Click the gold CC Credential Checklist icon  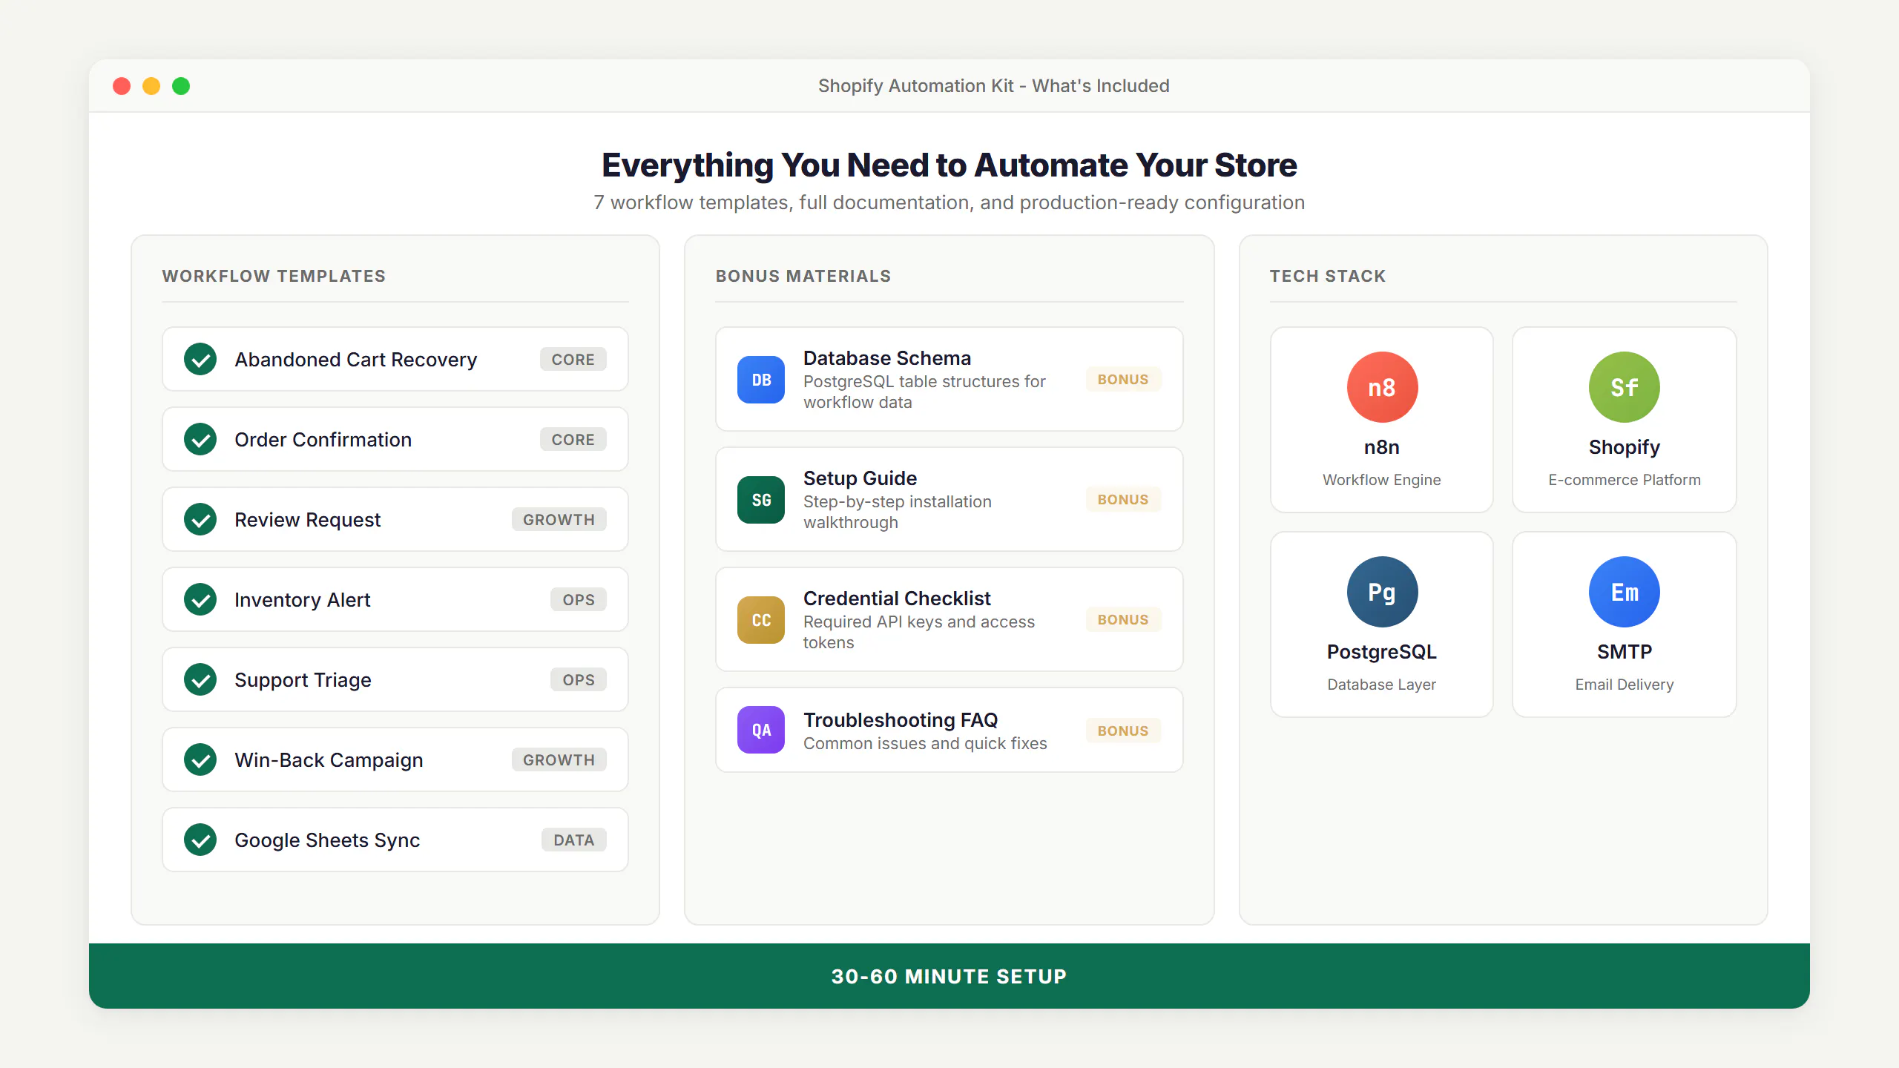[761, 620]
